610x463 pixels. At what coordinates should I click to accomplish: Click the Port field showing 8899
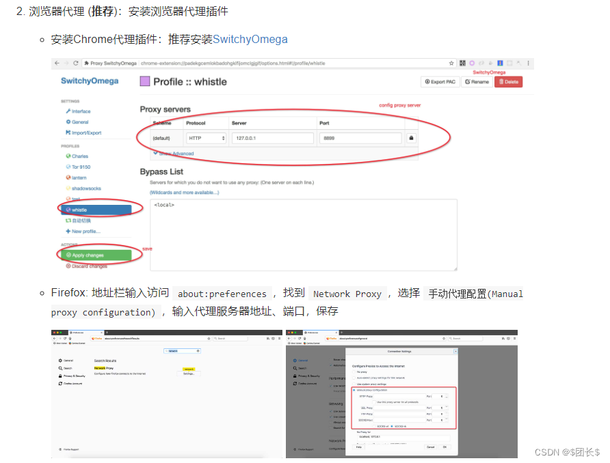[x=360, y=138]
